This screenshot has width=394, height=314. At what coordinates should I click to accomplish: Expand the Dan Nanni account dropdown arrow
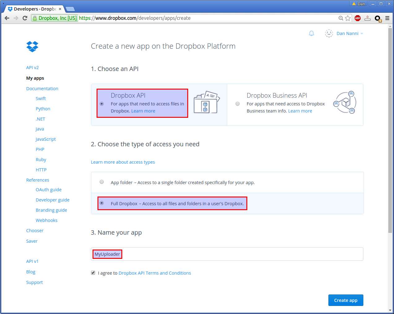click(x=362, y=33)
